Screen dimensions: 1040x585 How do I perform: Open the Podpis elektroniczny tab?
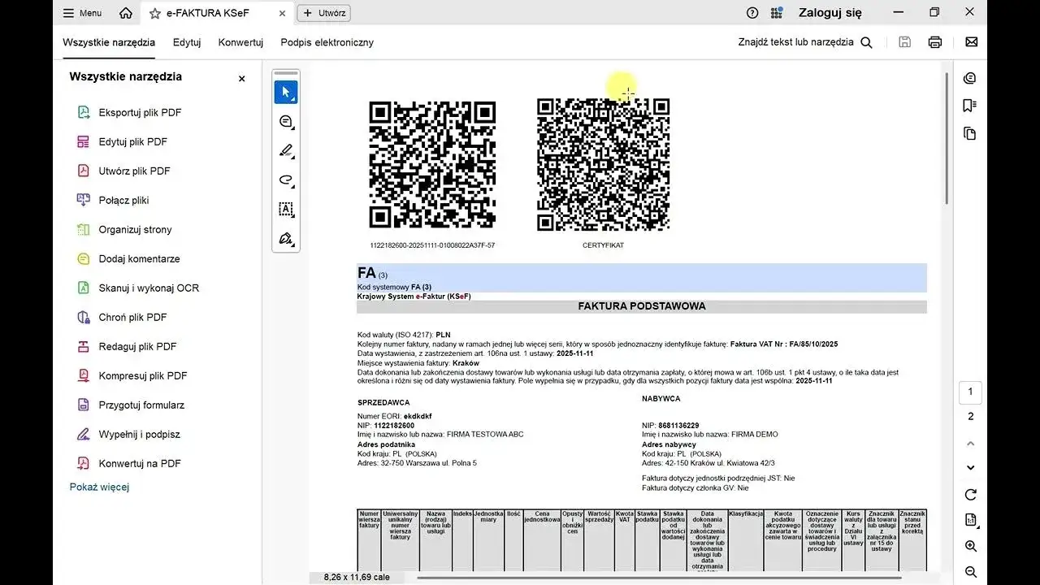point(327,42)
